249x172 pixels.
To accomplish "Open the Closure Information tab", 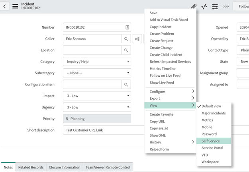I will click(65, 167).
